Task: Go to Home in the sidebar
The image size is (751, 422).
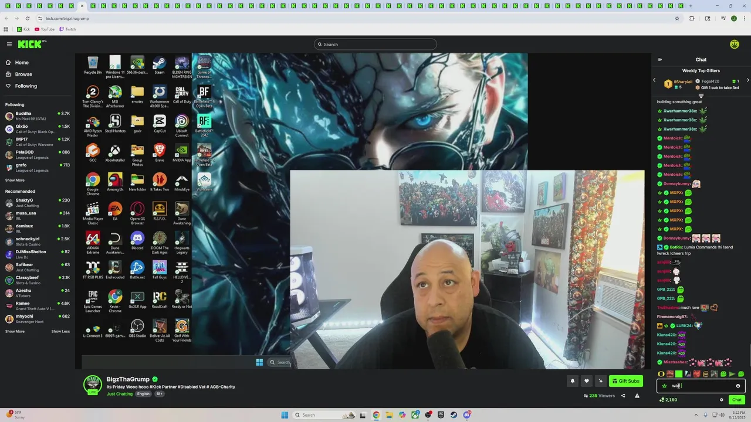Action: coord(38,63)
